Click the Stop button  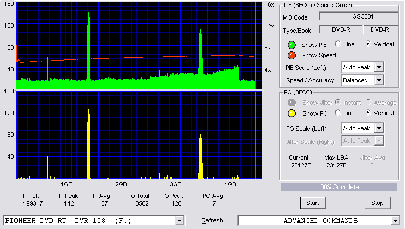[x=377, y=203]
